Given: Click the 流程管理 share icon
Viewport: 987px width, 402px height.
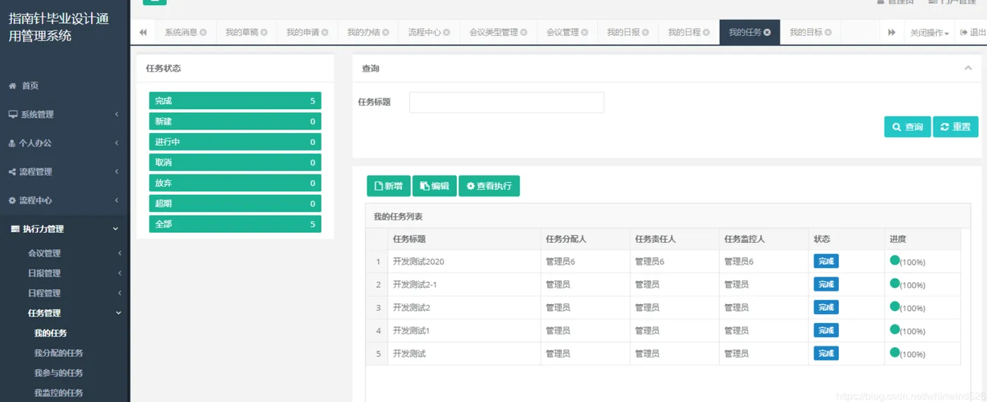Looking at the screenshot, I should (x=13, y=172).
